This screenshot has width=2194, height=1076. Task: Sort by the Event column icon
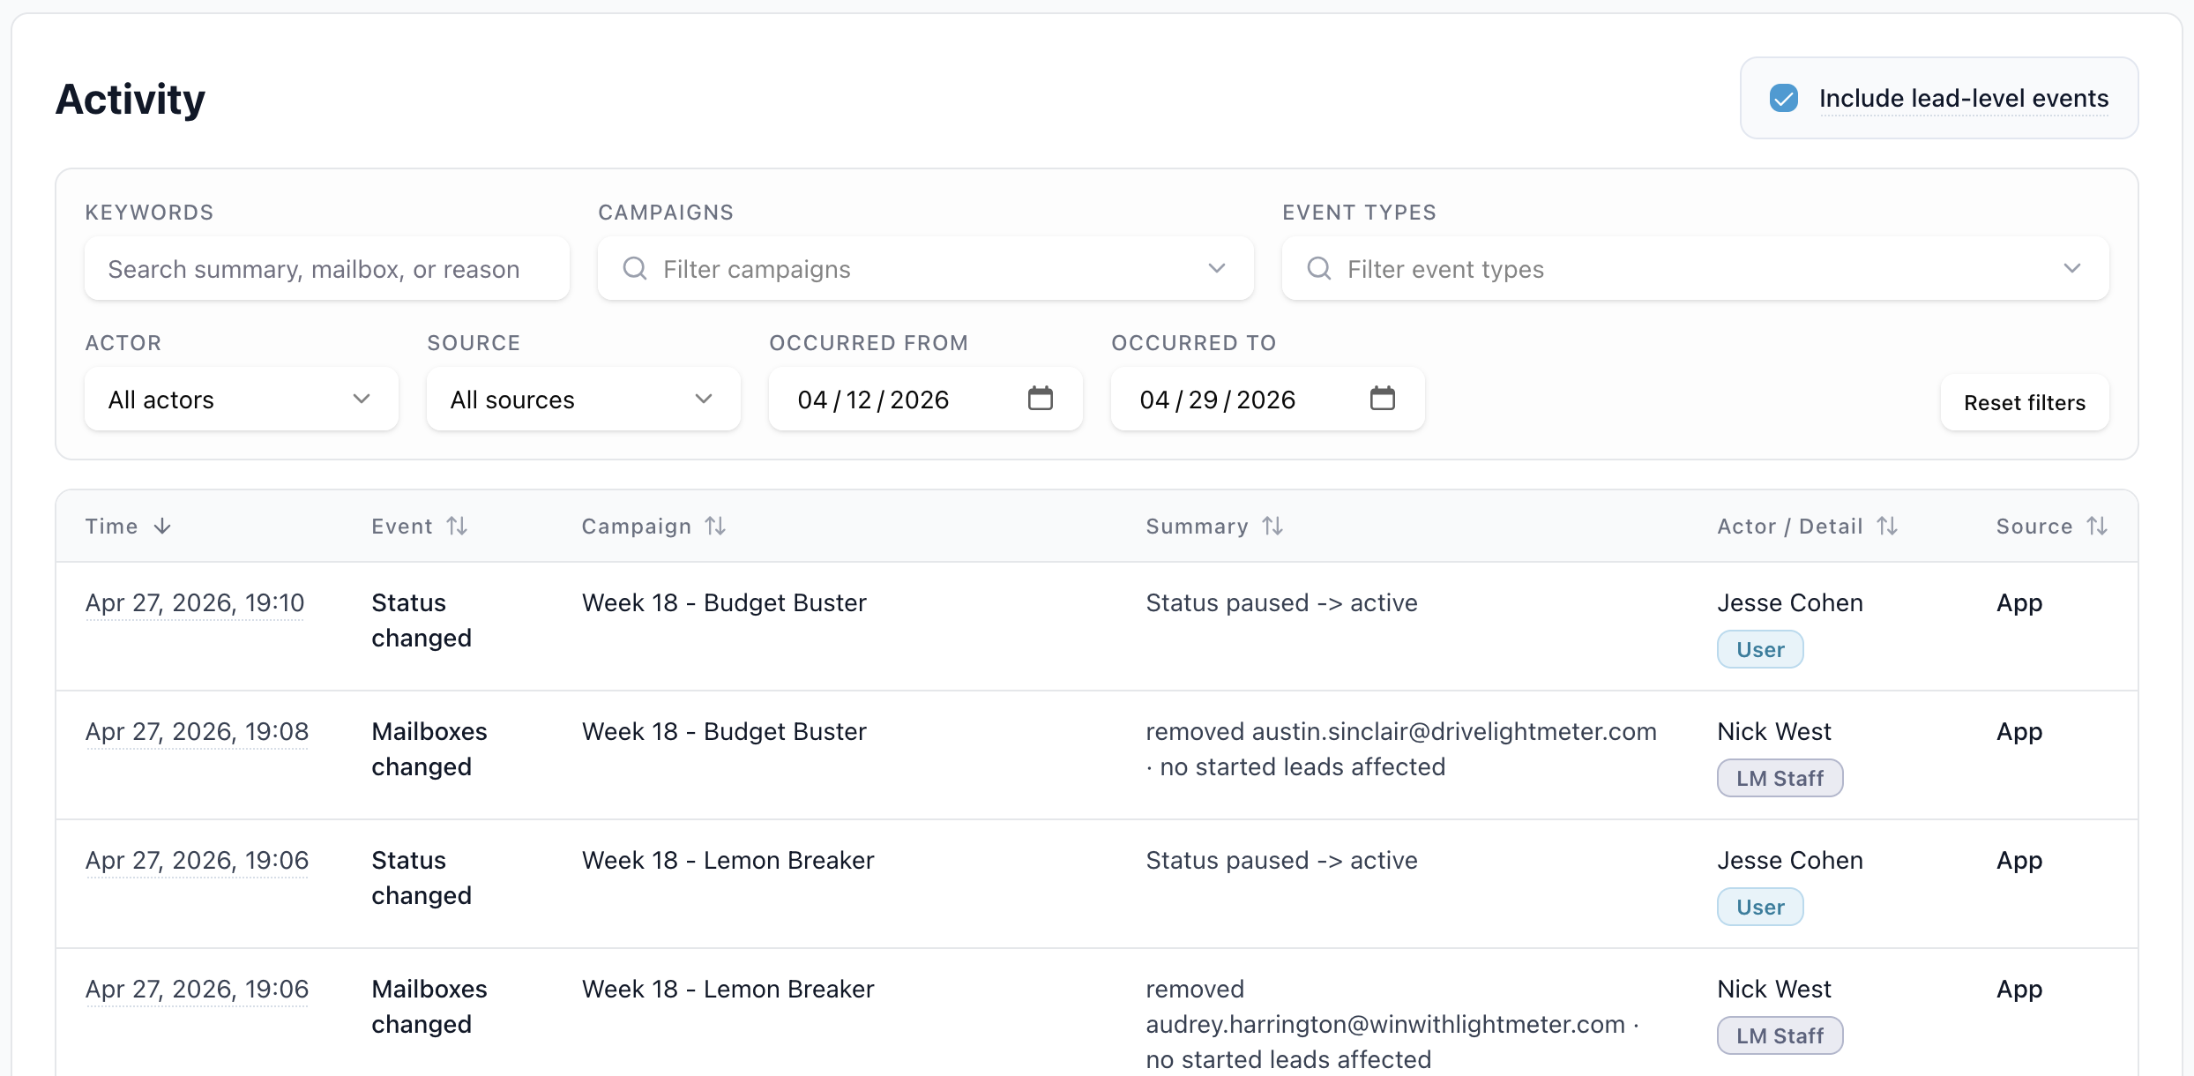coord(457,527)
